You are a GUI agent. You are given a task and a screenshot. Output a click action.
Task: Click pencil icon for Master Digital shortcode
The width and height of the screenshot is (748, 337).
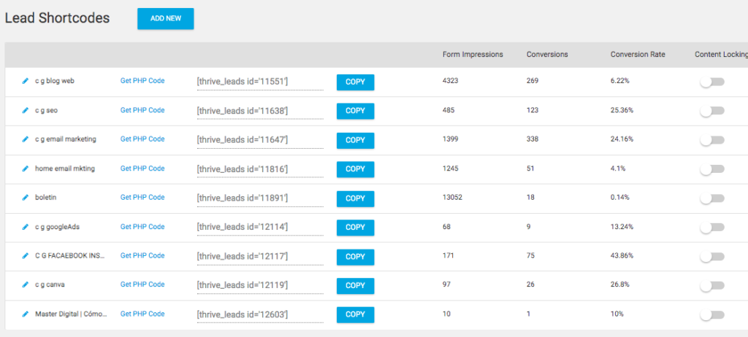pos(26,314)
